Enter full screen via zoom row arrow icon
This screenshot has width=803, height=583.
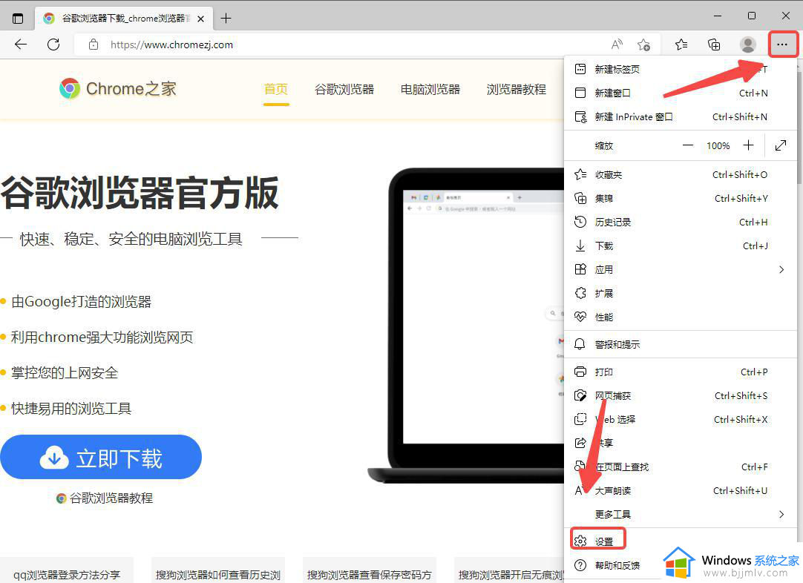(781, 146)
